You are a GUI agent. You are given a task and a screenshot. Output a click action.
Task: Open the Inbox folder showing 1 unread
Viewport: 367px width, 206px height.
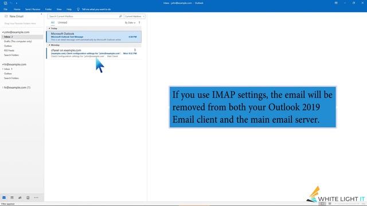click(x=8, y=69)
